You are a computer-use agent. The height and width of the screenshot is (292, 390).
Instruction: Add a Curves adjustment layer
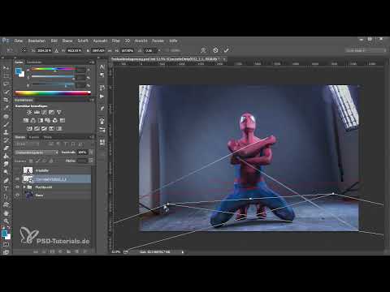pyautogui.click(x=44, y=112)
